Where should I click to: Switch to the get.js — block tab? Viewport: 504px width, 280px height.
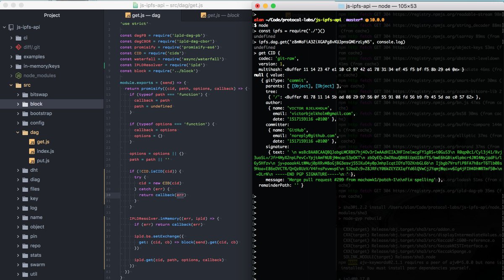216,16
